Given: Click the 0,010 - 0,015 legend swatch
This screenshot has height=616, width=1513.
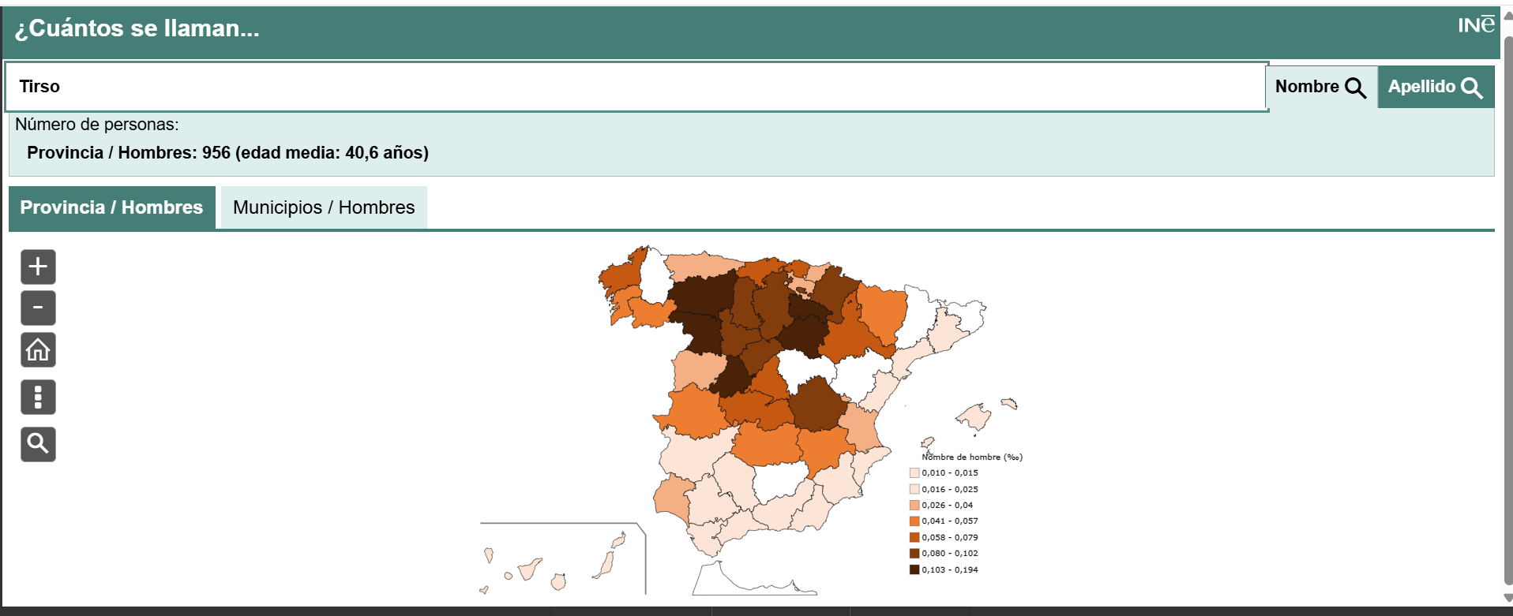Looking at the screenshot, I should tap(914, 473).
